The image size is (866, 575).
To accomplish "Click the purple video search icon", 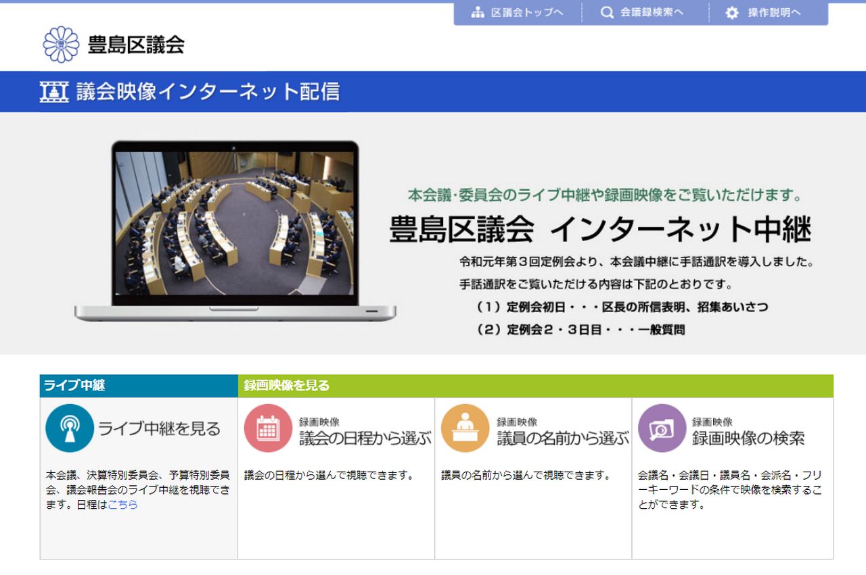I will [662, 428].
